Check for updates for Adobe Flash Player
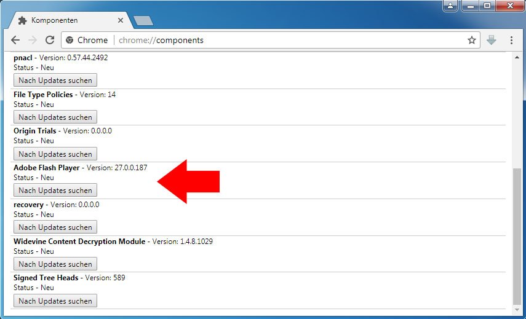The image size is (526, 319). pos(55,191)
